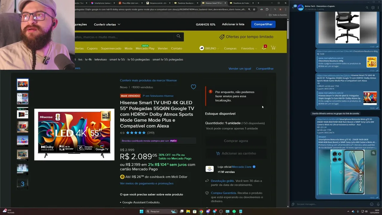
Task: Click Vender um igual link
Action: [240, 68]
